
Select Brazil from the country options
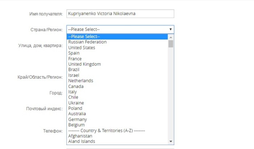click(74, 70)
